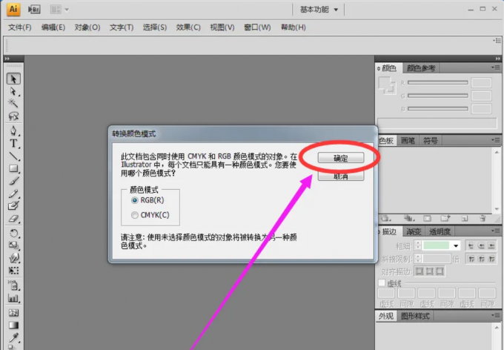This screenshot has height=350, width=504.
Task: Click the Swatch Libraries menu icon
Action: 385,219
